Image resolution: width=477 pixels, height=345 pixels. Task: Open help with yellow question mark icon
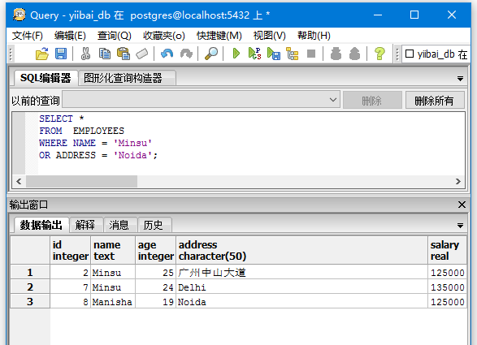click(x=379, y=54)
